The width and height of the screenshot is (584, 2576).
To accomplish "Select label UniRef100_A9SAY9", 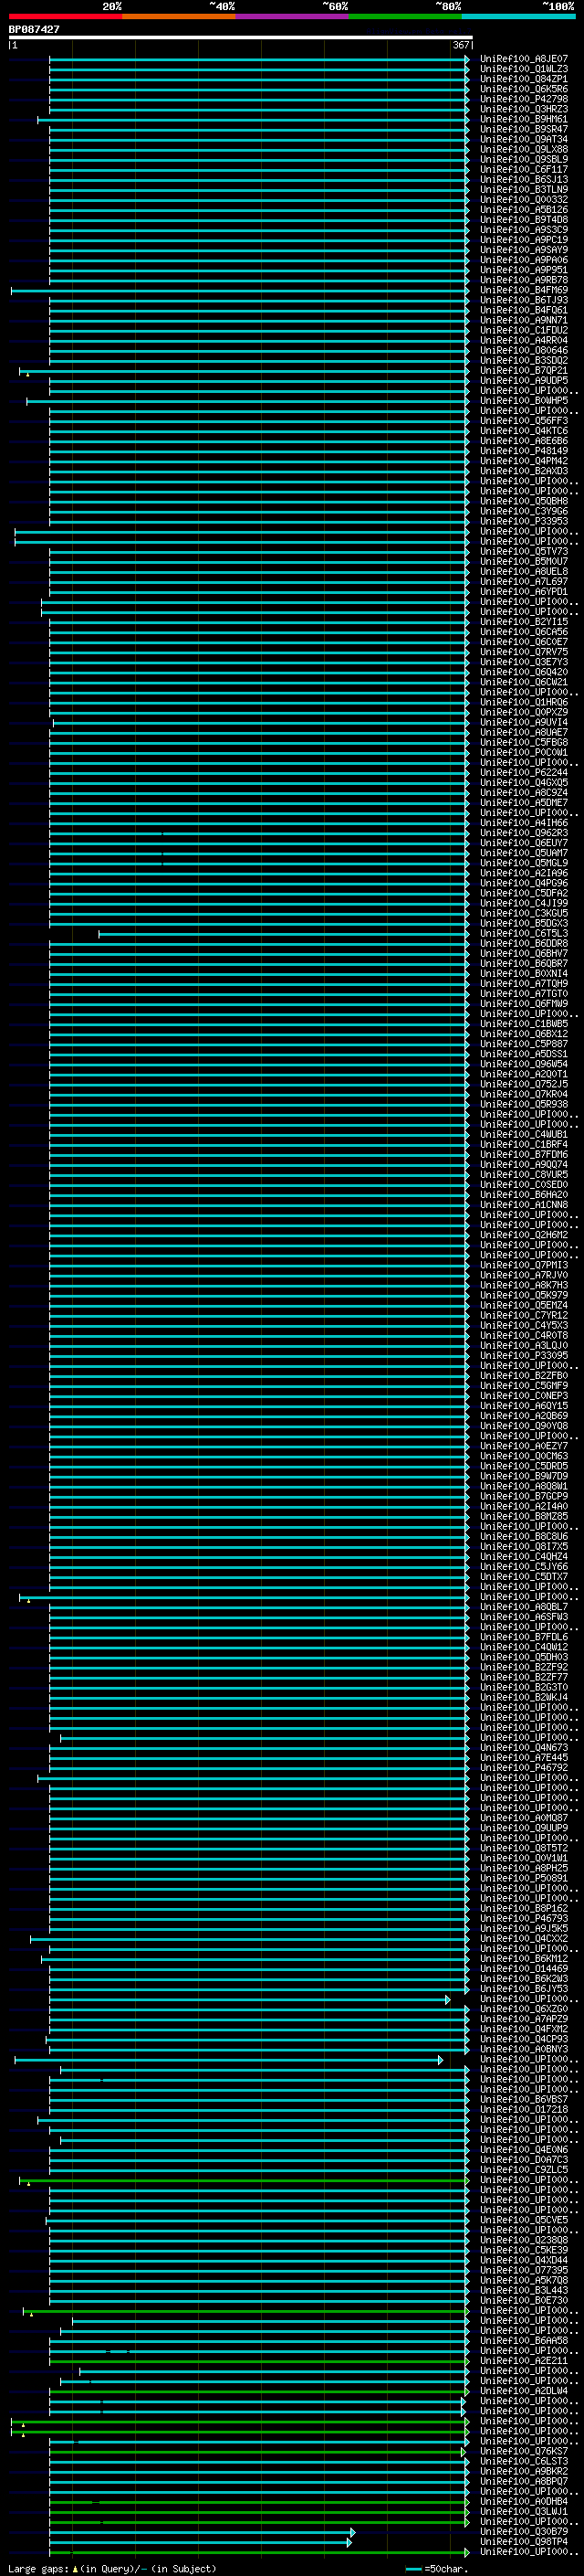I will pos(524,250).
